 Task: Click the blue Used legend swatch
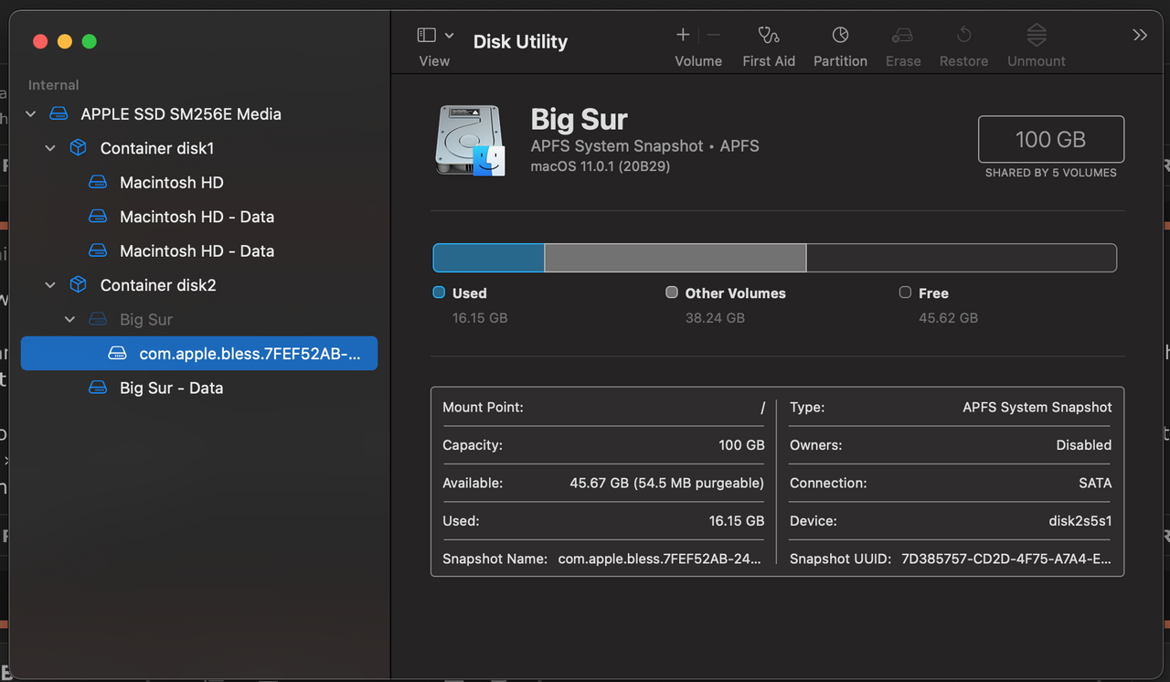pyautogui.click(x=439, y=293)
